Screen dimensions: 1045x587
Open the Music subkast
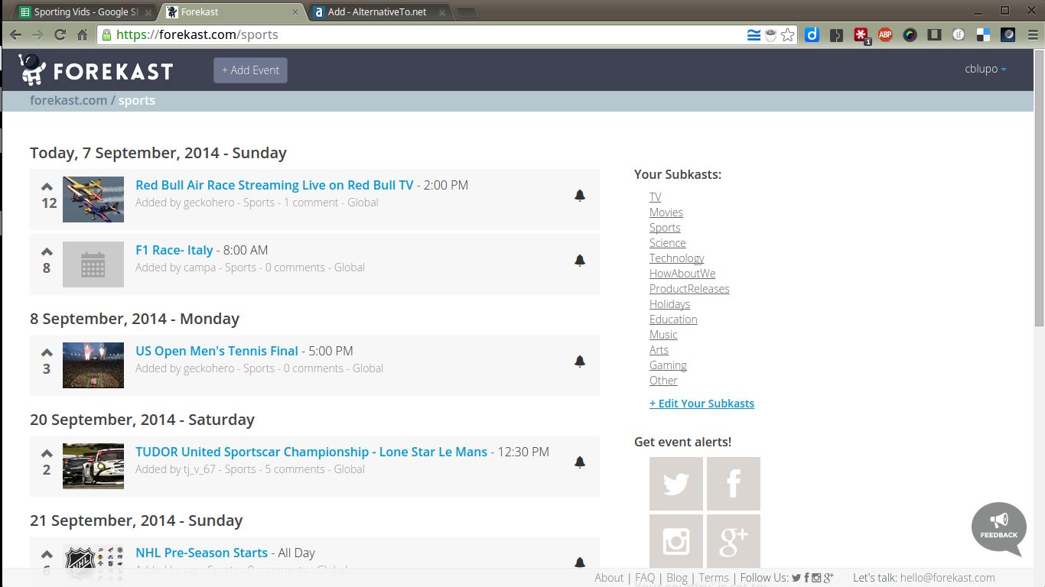pos(663,335)
